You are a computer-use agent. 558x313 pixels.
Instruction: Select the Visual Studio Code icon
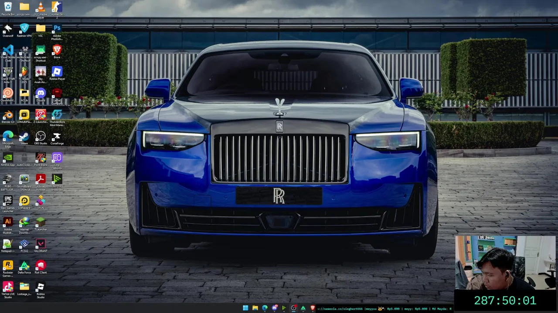coord(8,53)
